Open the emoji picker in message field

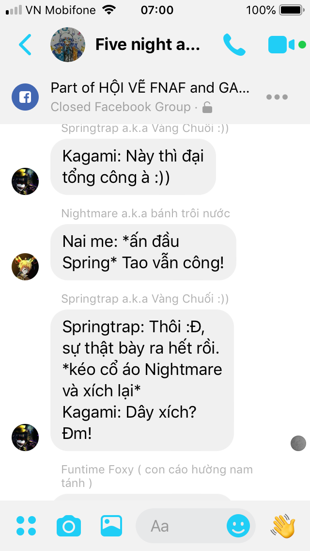(x=238, y=526)
